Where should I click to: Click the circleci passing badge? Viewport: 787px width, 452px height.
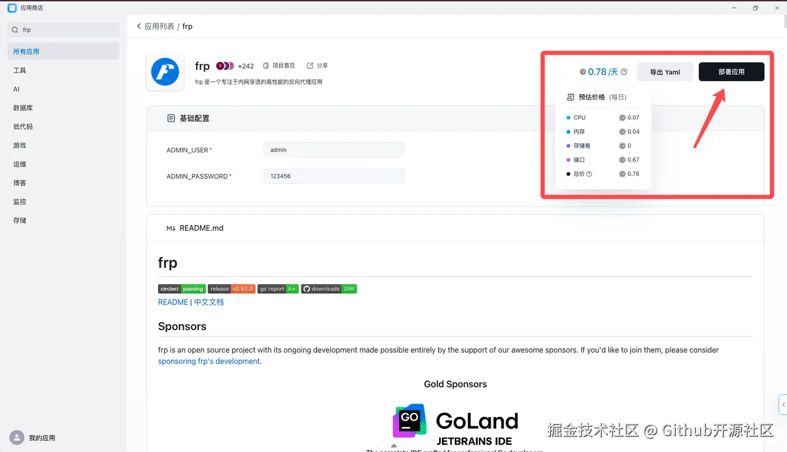[181, 289]
